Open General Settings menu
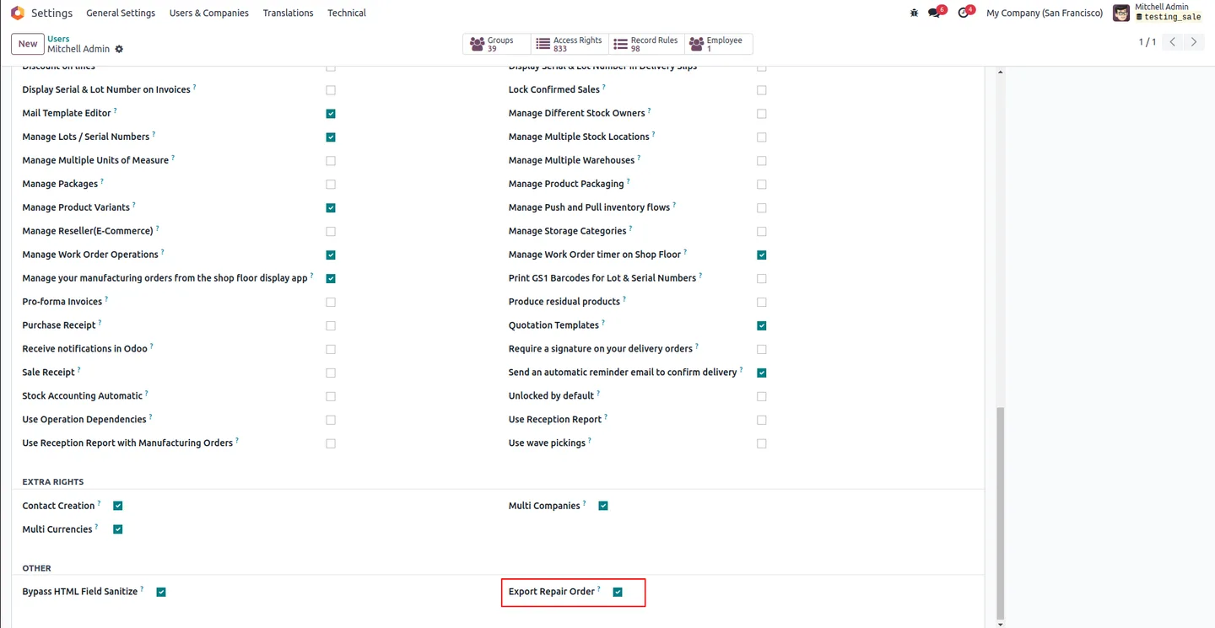This screenshot has width=1215, height=628. pyautogui.click(x=121, y=13)
